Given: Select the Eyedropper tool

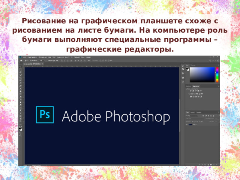Looking at the screenshot, I should tap(20, 83).
